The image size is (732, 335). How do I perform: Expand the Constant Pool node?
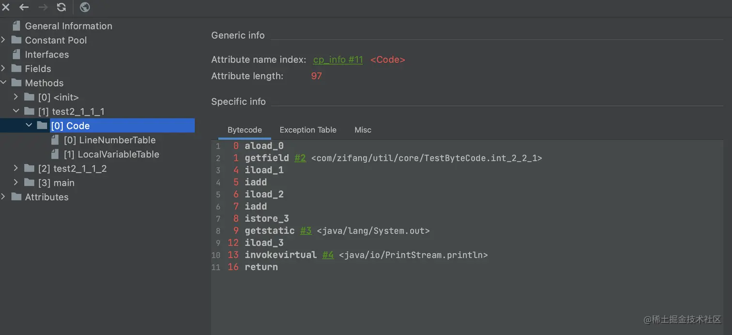point(3,40)
